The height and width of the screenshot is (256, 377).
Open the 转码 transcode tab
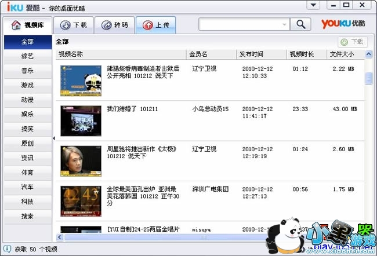click(x=115, y=25)
